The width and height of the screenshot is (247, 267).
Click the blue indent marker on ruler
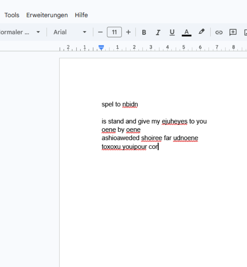[x=101, y=48]
